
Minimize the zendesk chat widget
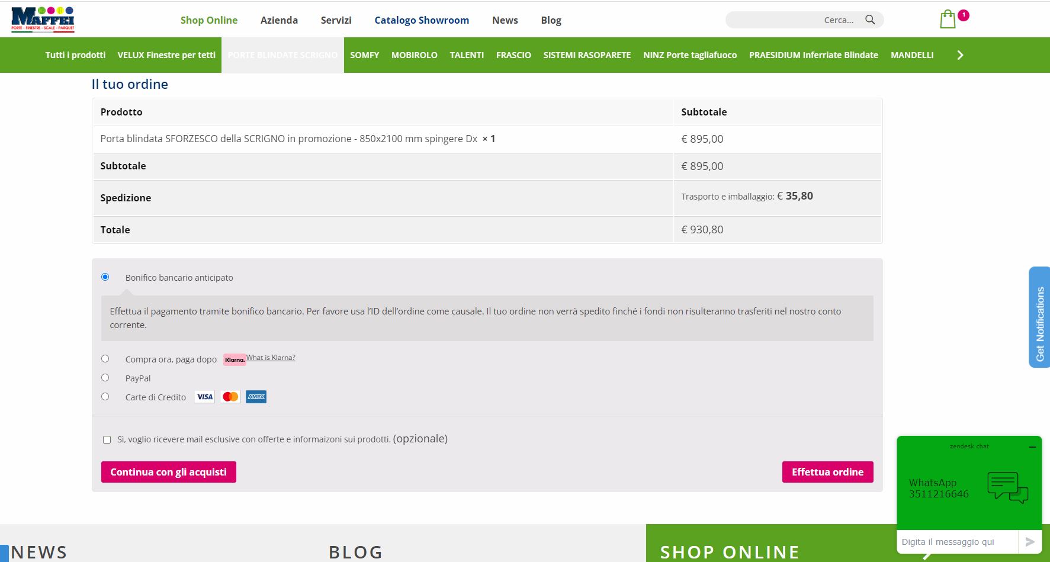1032,447
